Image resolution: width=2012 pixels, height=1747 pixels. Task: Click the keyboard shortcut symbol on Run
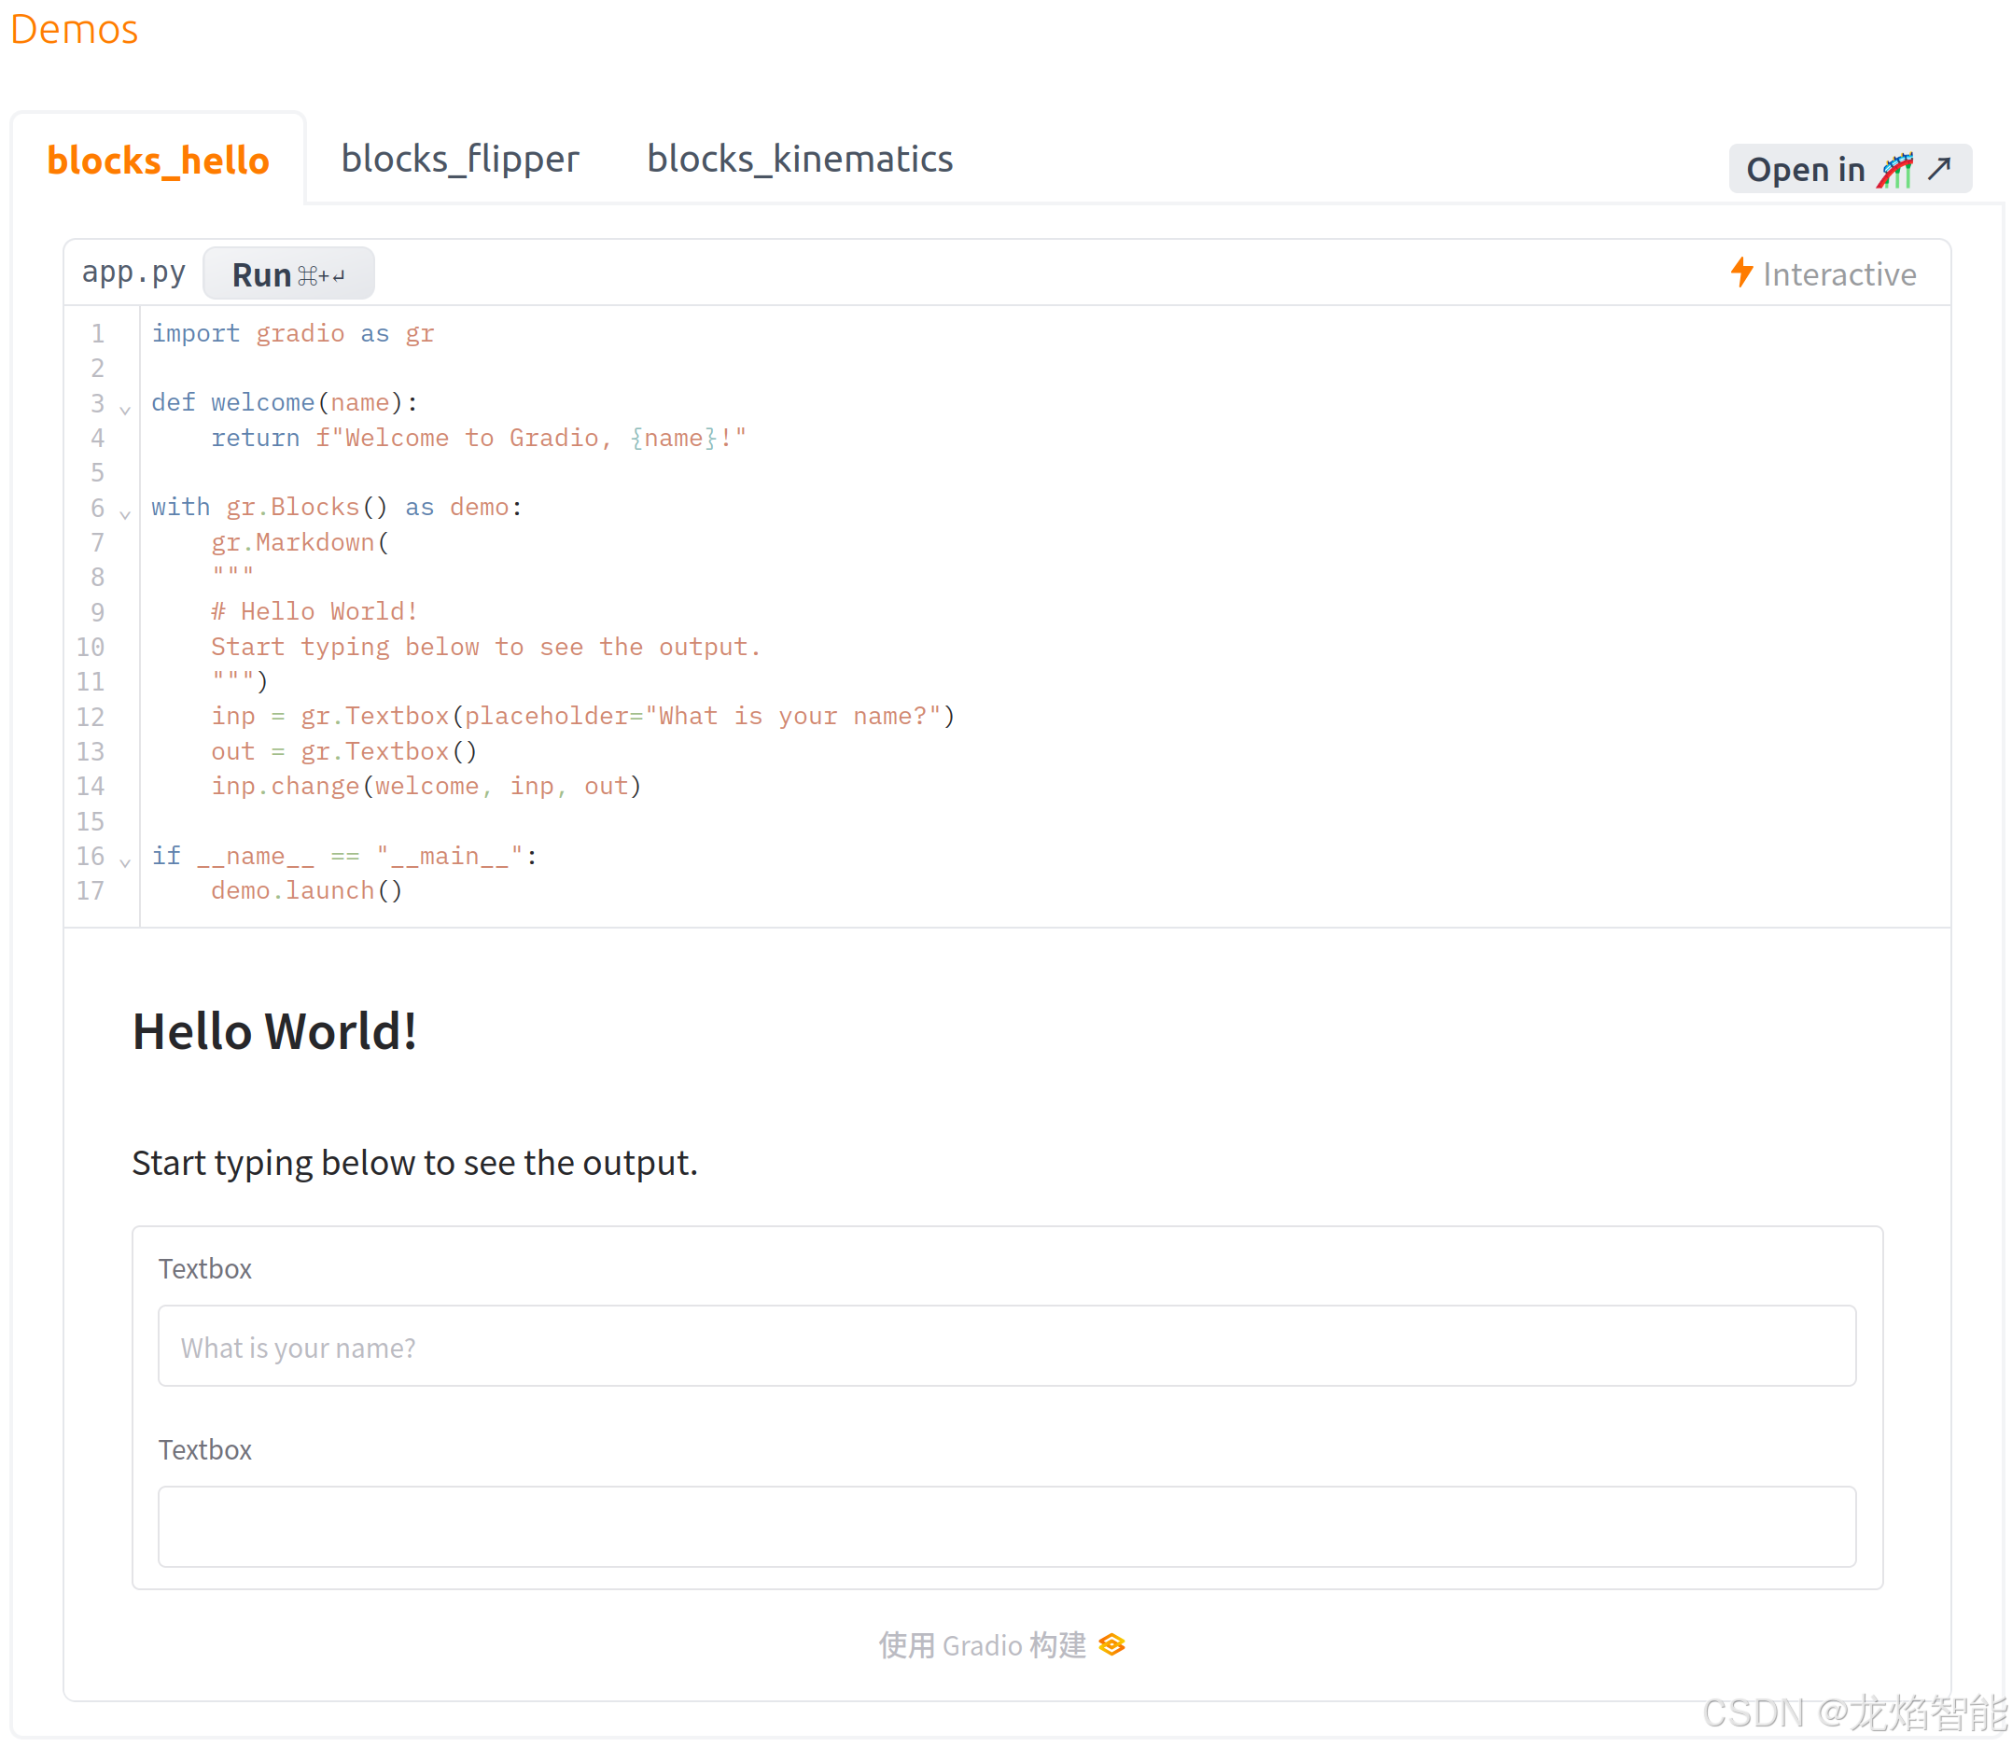321,276
